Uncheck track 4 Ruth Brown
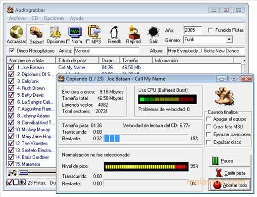Screen dimensions: 257x197 coord(11,88)
